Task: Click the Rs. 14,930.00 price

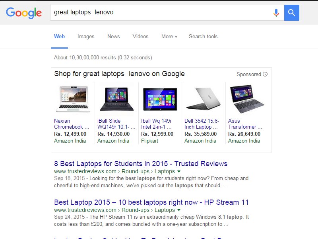Action: (x=113, y=134)
